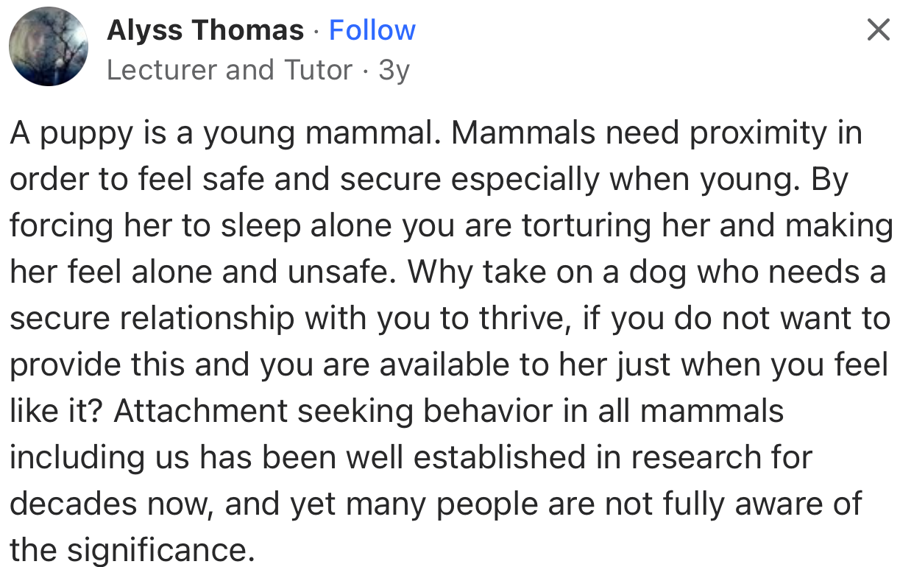Select the post body text

click(x=442, y=317)
